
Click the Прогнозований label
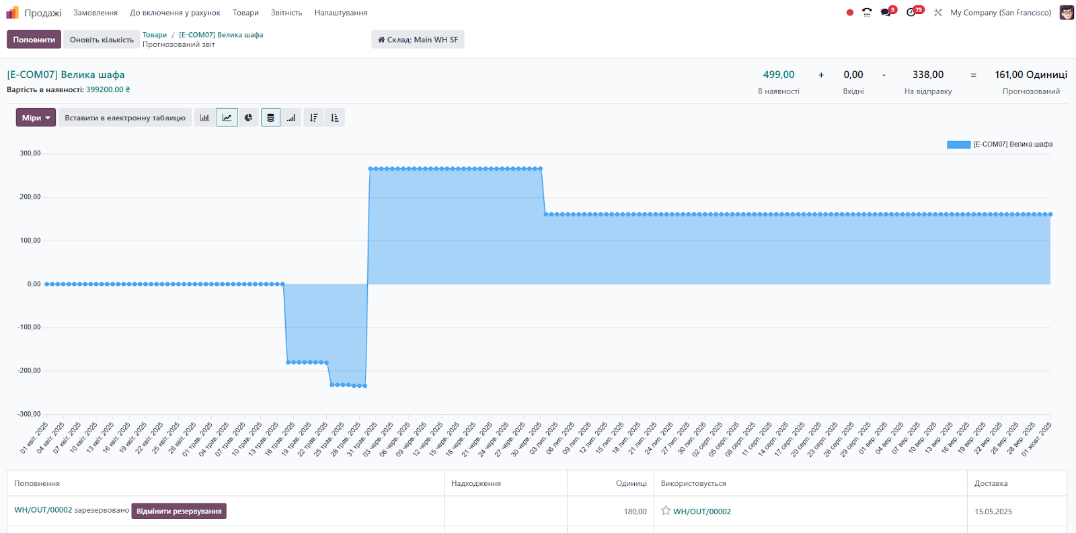(1031, 91)
